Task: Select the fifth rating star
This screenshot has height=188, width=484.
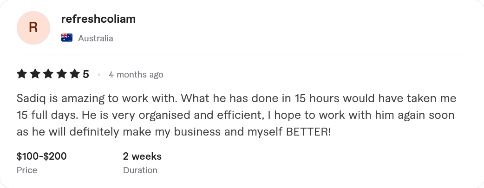Action: pos(74,74)
